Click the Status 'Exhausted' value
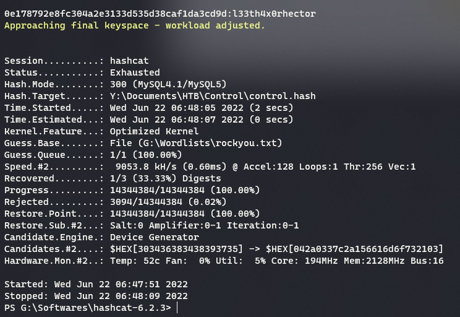 pos(135,72)
